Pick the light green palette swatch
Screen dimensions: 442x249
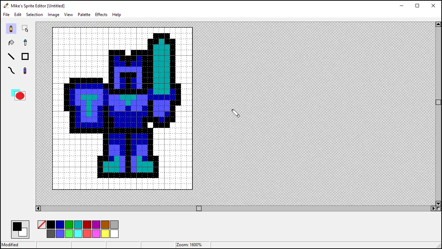pos(69,234)
